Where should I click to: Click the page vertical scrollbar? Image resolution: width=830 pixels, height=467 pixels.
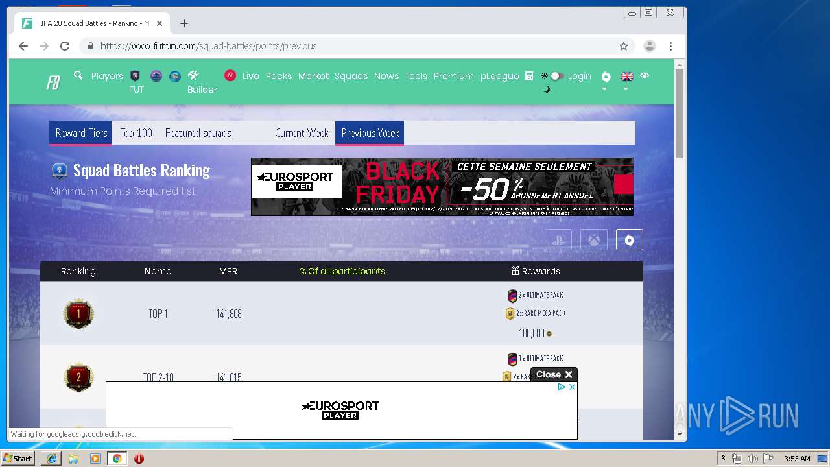pyautogui.click(x=680, y=114)
